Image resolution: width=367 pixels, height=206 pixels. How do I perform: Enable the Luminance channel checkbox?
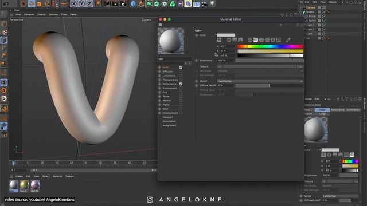coord(181,76)
